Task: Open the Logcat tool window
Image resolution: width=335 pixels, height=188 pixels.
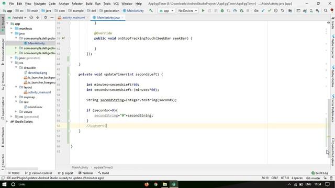Action: click(x=65, y=173)
